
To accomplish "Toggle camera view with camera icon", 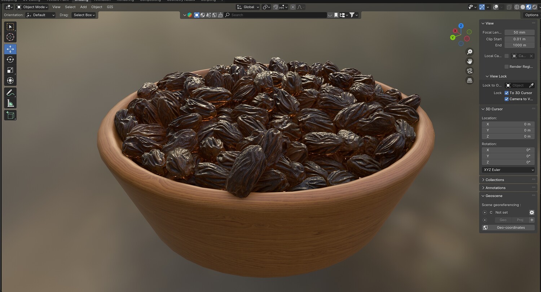I will (470, 71).
